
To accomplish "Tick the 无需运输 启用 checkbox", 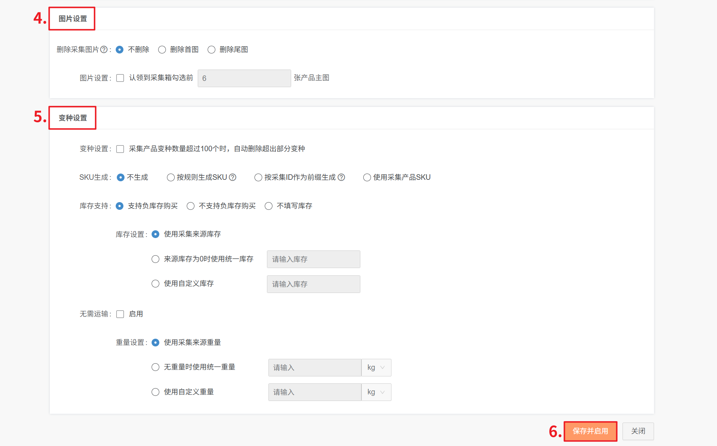I will (120, 314).
